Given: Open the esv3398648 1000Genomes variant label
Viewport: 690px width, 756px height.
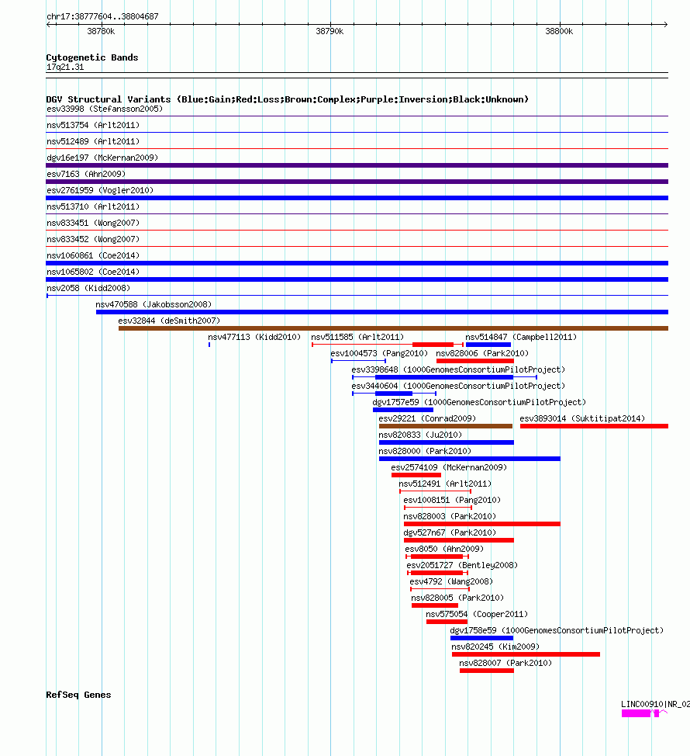Looking at the screenshot, I should 458,369.
